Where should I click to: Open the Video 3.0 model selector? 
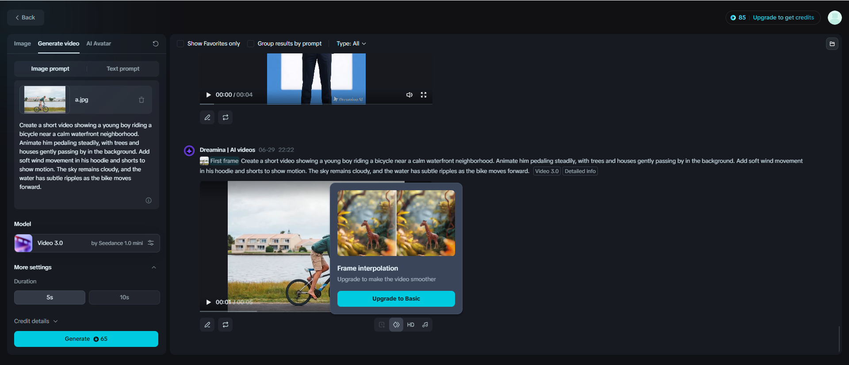[x=87, y=243]
